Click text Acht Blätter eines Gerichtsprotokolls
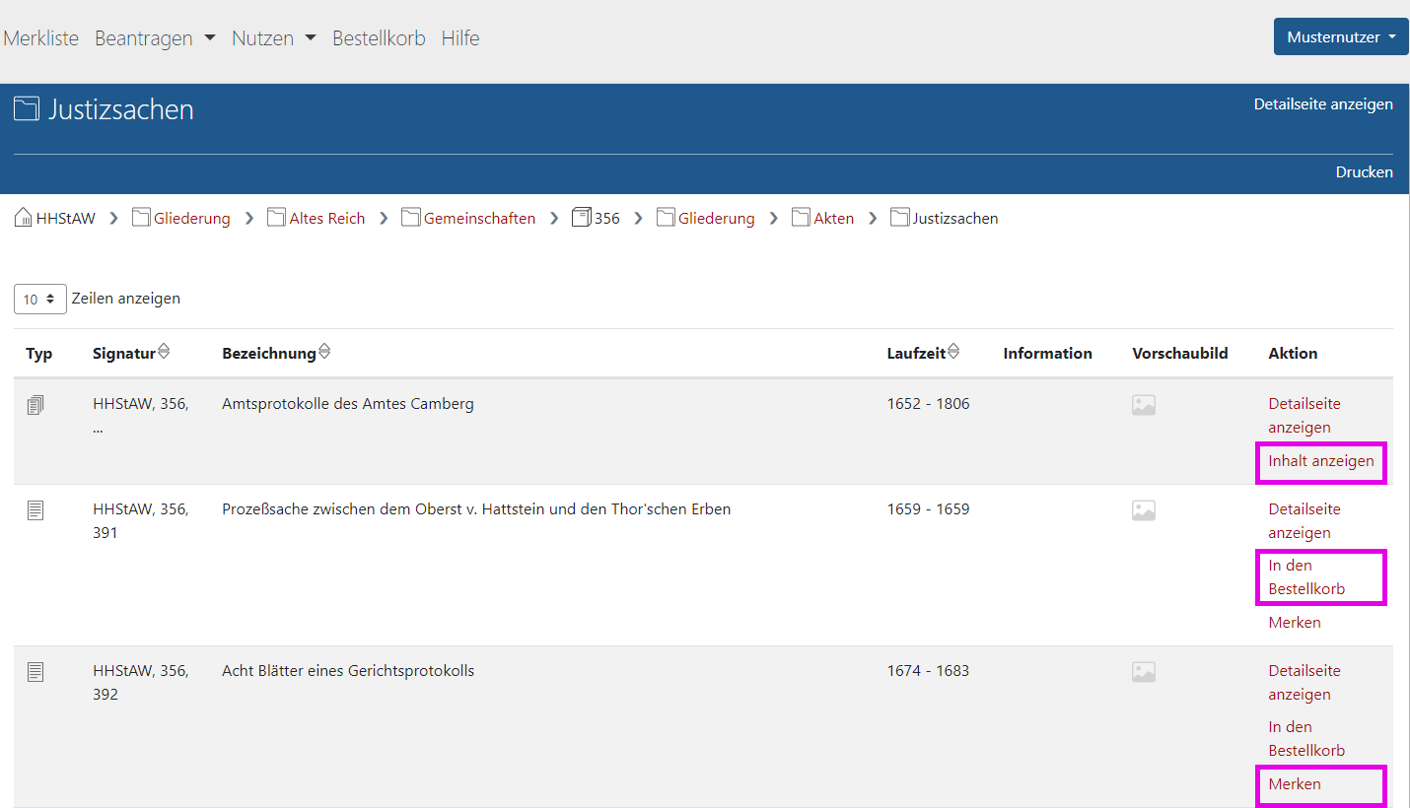 [348, 670]
